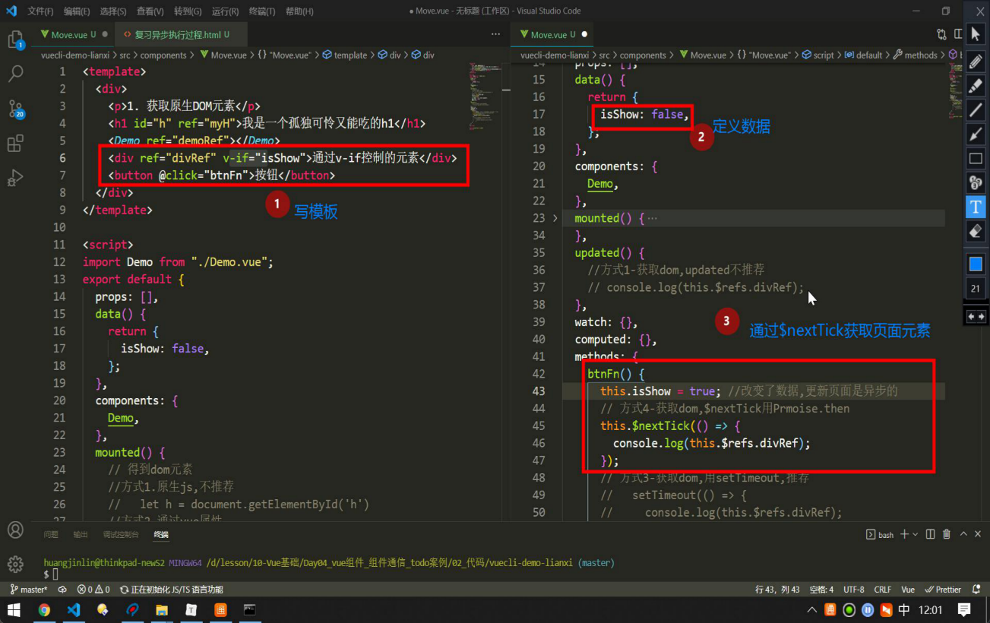Open the 帮助(H) menu
The height and width of the screenshot is (623, 990).
tap(299, 11)
